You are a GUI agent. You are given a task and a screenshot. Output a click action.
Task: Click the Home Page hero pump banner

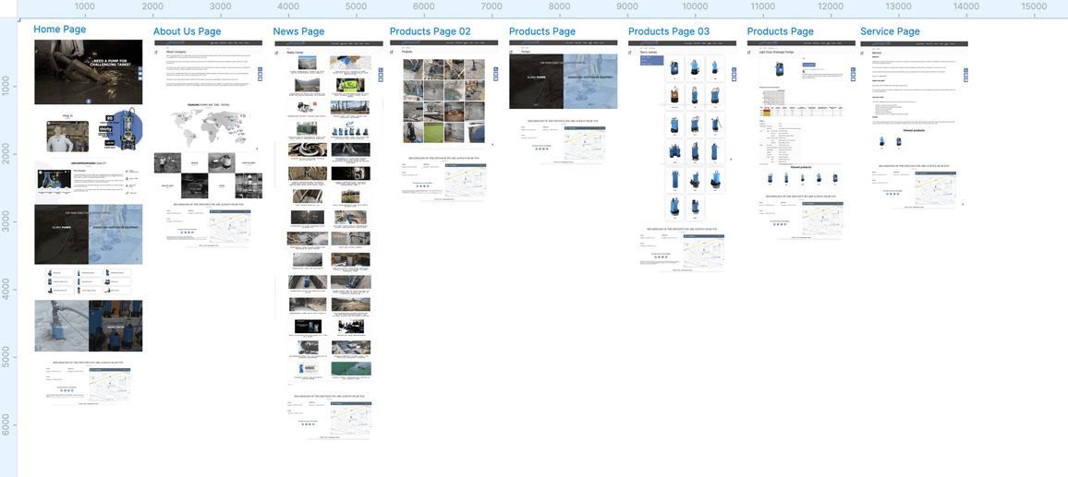(x=89, y=72)
